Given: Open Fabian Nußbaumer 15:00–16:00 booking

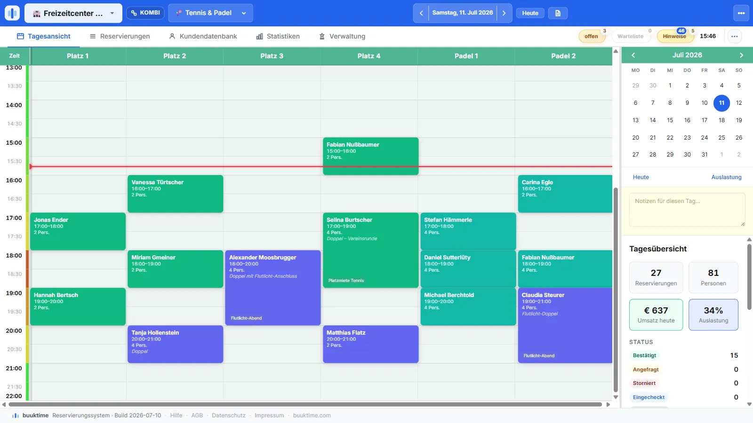Looking at the screenshot, I should (x=370, y=156).
